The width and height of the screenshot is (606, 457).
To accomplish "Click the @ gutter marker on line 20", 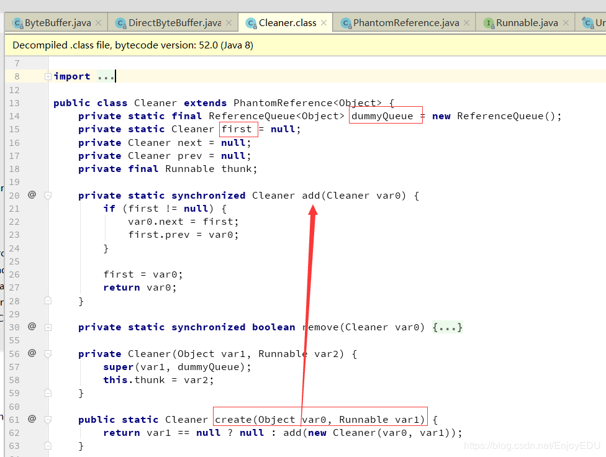I will pos(32,194).
